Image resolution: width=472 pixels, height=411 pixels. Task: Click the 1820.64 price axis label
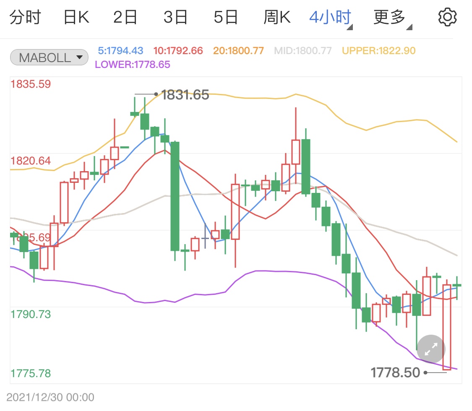coord(31,161)
